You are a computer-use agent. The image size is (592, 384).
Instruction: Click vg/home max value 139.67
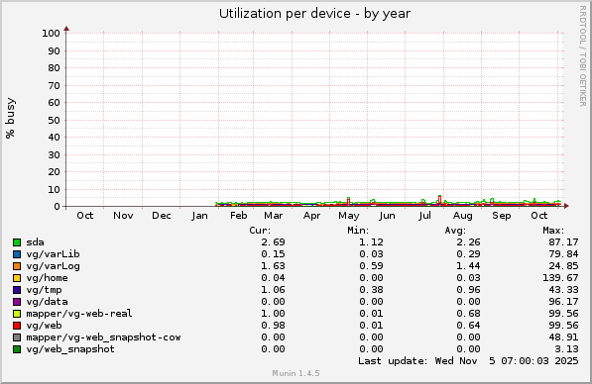(560, 278)
